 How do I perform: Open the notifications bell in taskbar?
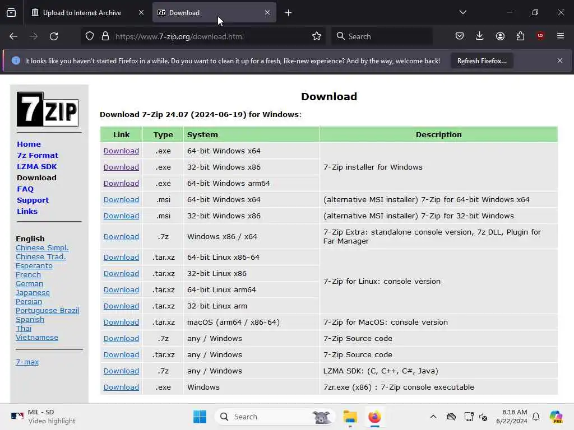tap(536, 417)
